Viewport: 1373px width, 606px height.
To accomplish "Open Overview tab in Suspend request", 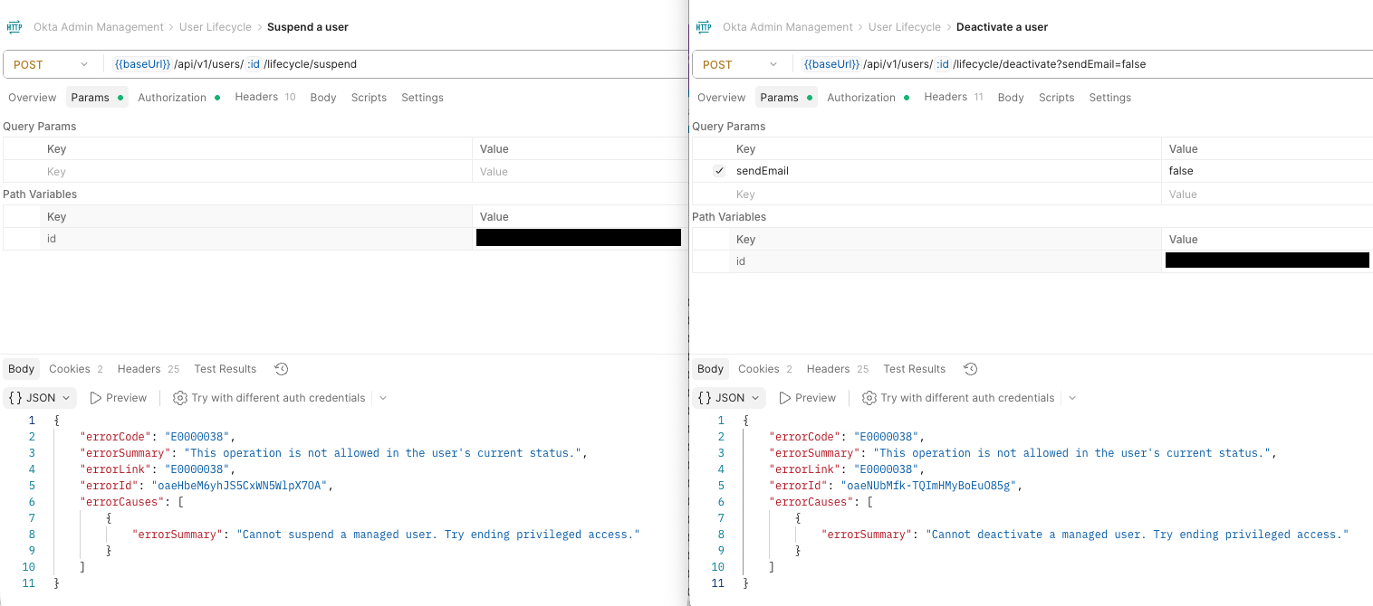I will tap(33, 98).
